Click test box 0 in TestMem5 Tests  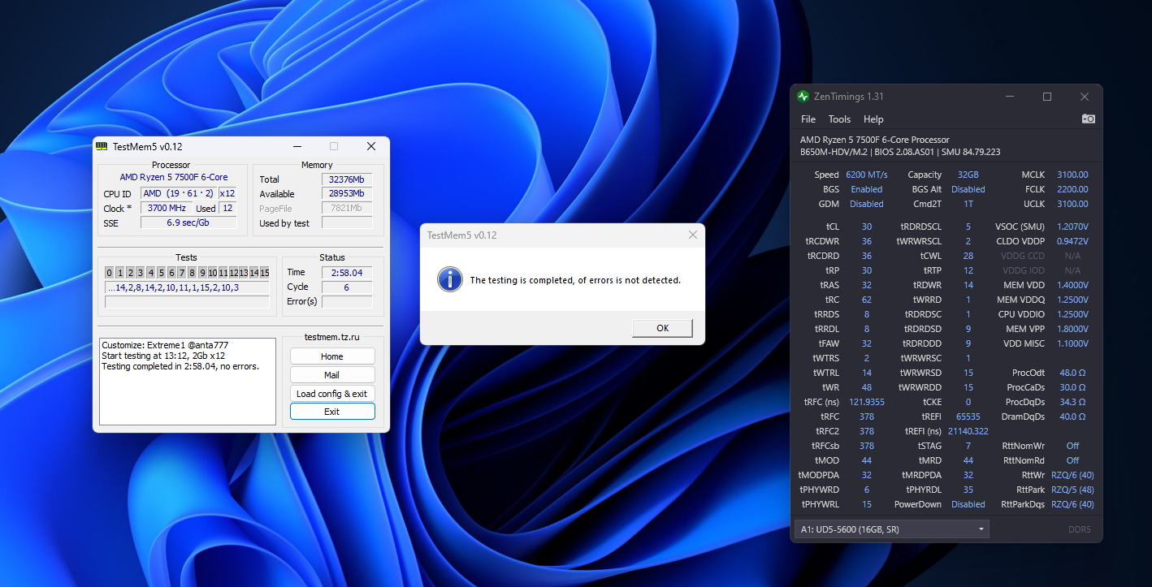(110, 273)
